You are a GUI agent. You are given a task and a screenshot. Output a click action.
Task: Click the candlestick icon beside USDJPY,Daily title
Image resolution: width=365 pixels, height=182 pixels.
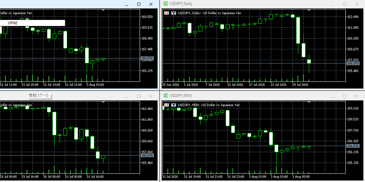tap(166, 4)
